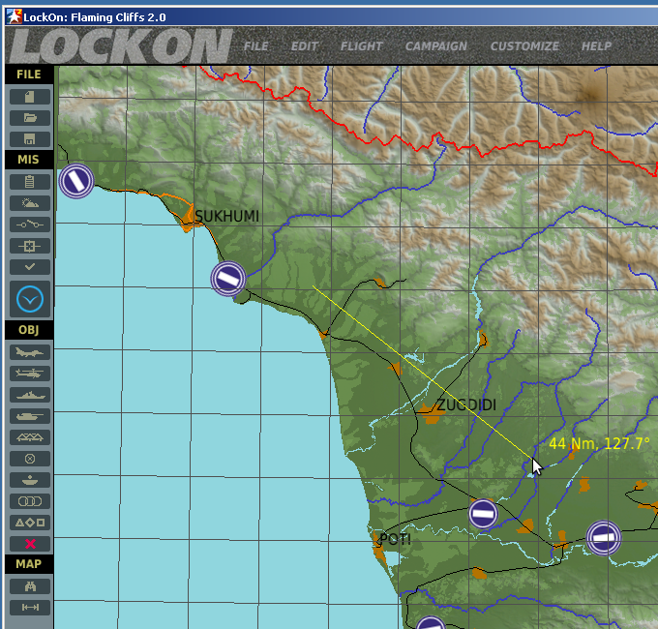Image resolution: width=658 pixels, height=629 pixels.
Task: Open the CUSTOMIZE menu
Action: [524, 46]
